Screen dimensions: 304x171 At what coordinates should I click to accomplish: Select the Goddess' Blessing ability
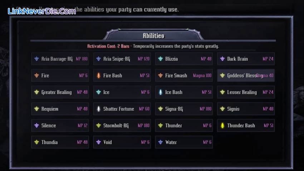tap(246, 75)
